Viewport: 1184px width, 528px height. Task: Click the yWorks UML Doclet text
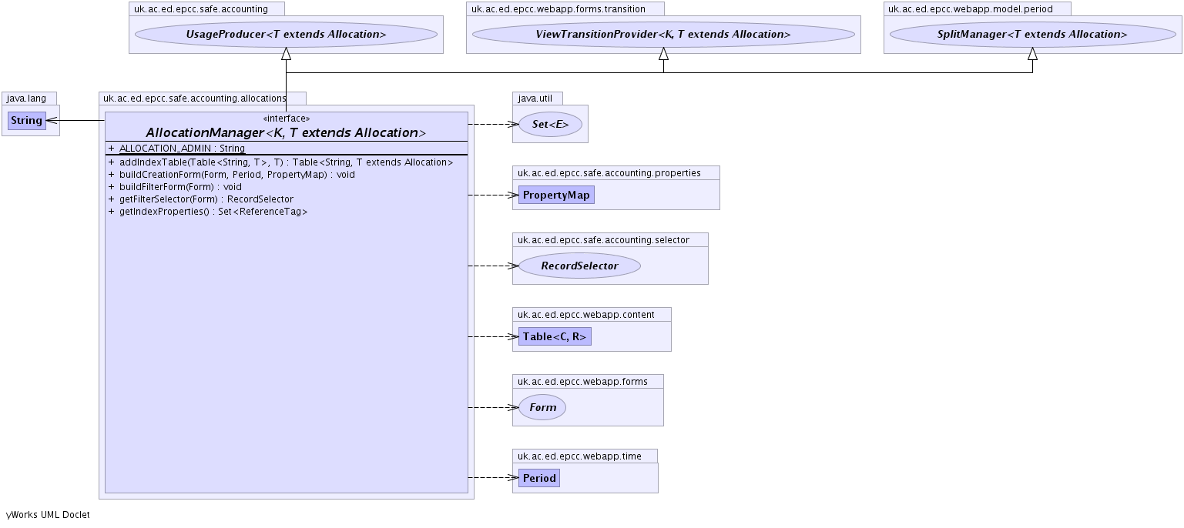pos(48,515)
